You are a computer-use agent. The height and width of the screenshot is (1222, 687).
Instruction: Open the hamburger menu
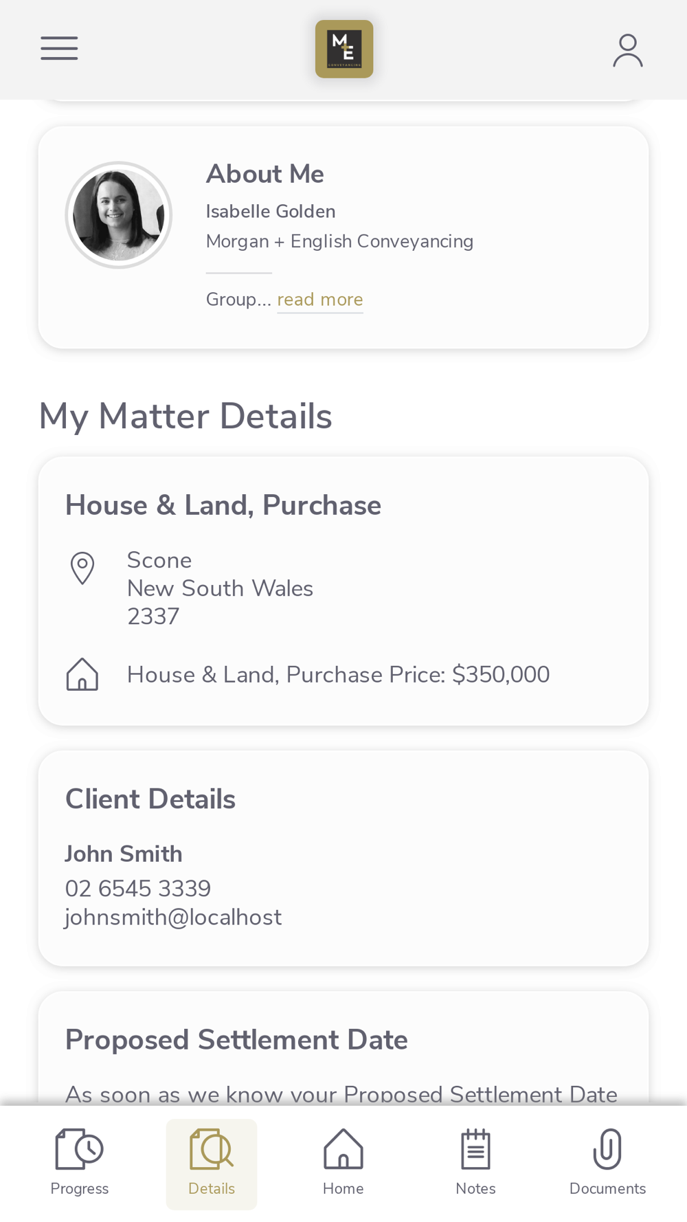[59, 49]
